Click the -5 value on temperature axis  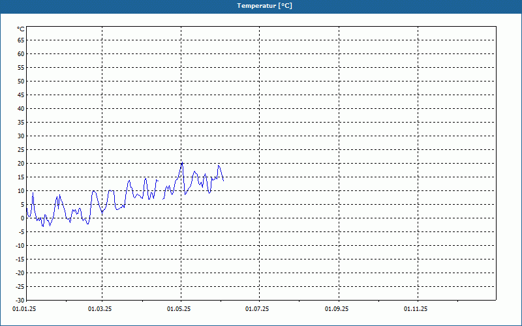[22, 232]
